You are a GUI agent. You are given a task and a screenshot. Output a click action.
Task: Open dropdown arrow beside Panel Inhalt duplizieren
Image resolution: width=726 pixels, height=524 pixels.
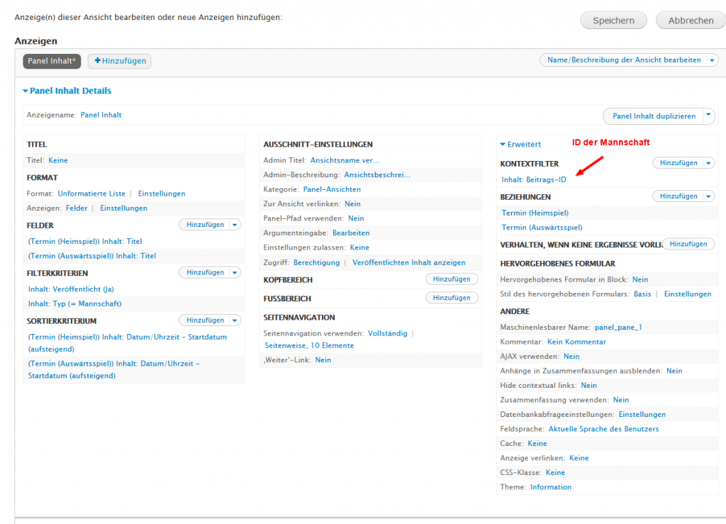click(708, 116)
